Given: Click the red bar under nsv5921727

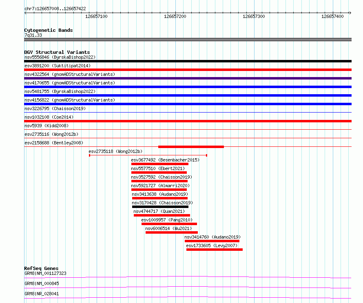Looking at the screenshot, I should pos(159,190).
